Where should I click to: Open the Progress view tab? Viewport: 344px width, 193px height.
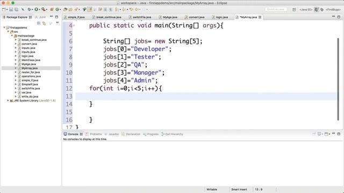click(x=150, y=134)
